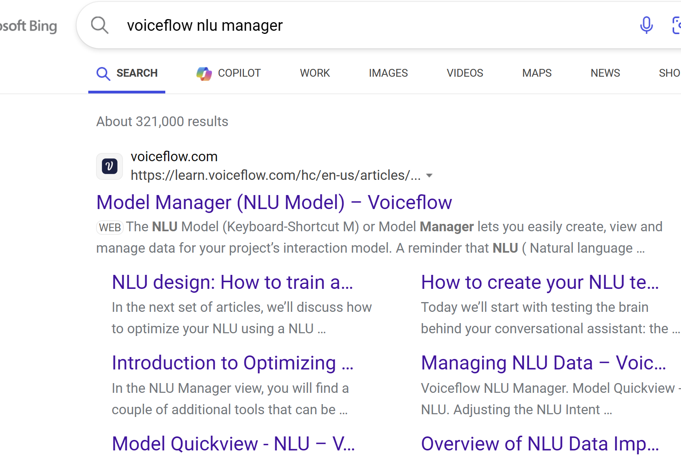Click the WEB label before the snippet
The image size is (681, 459).
pyautogui.click(x=110, y=227)
